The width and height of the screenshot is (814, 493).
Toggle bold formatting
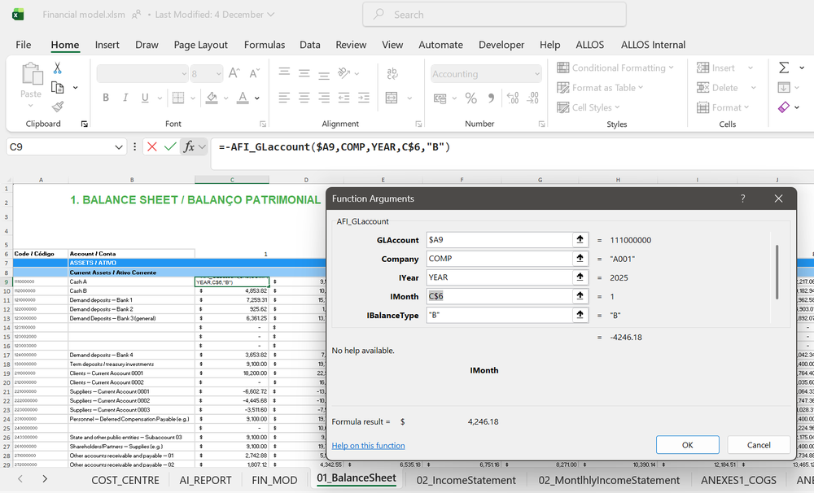click(x=105, y=97)
